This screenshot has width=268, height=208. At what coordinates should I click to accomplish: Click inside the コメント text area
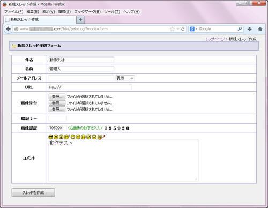point(123,161)
